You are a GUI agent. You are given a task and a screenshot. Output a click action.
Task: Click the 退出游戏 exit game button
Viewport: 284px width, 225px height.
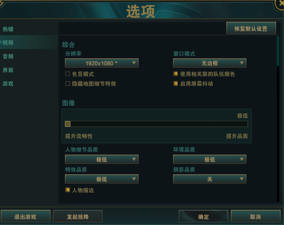click(25, 216)
